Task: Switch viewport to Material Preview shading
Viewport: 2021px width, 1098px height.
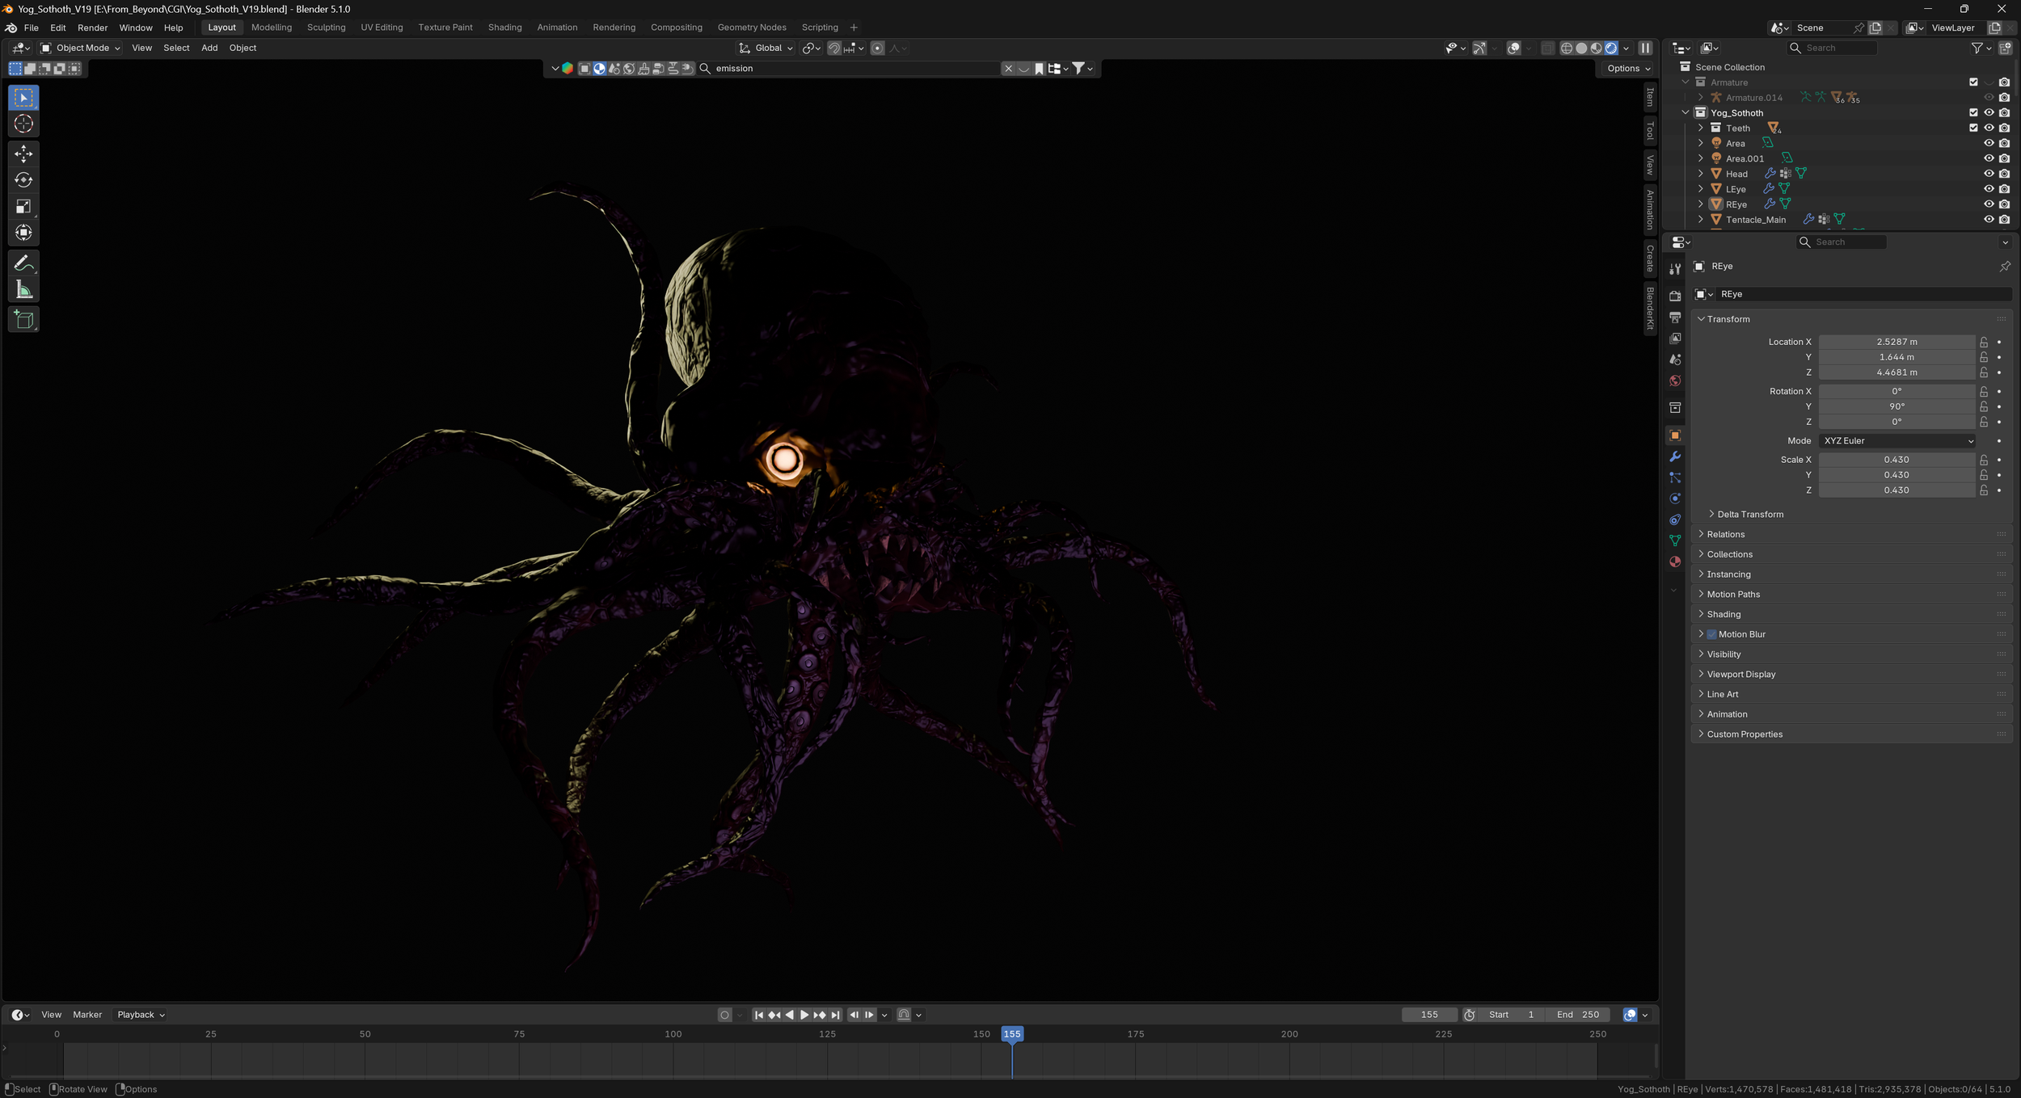Action: [1596, 48]
